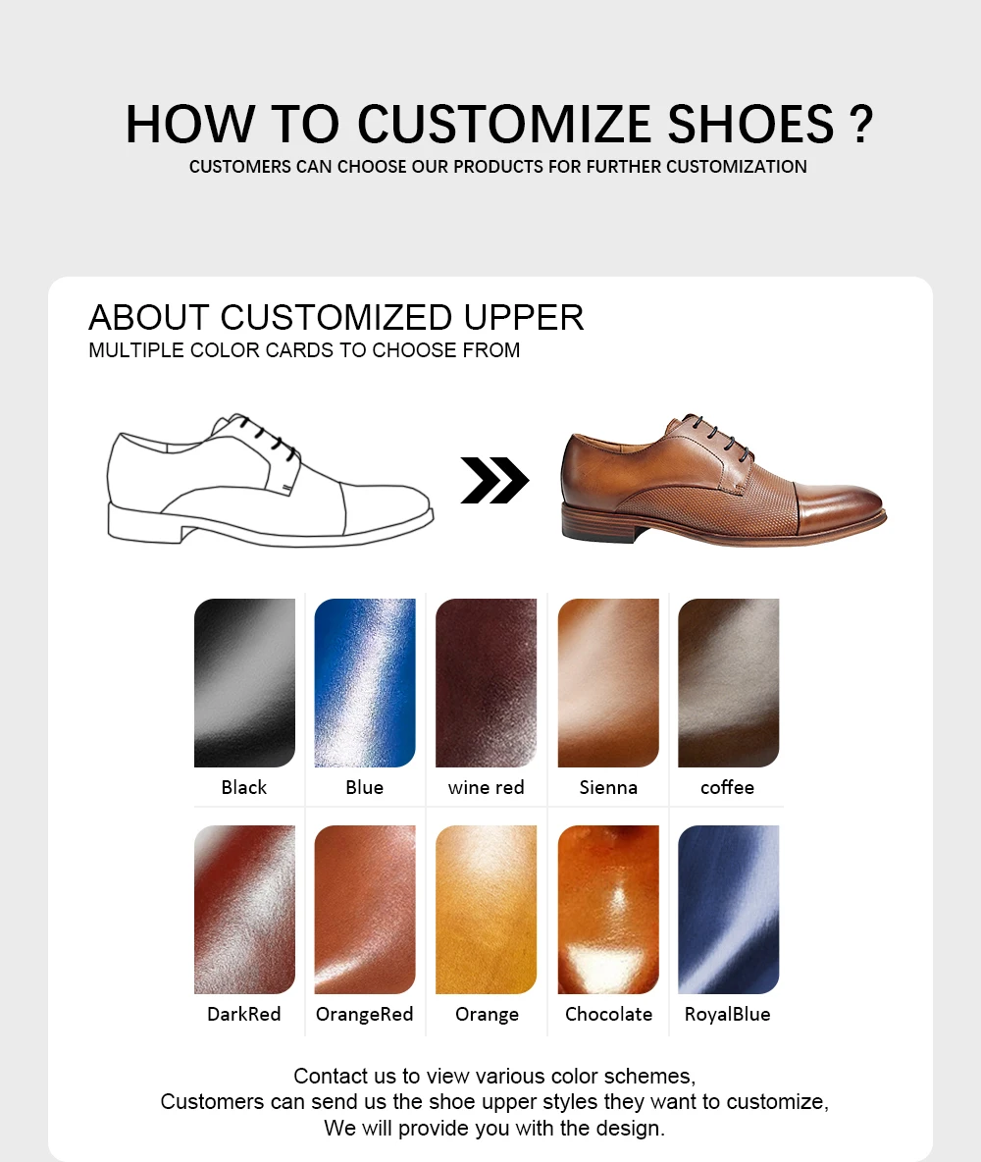Click the 'How to Customize Shoes ?' heading
Image resolution: width=981 pixels, height=1162 pixels.
point(499,124)
